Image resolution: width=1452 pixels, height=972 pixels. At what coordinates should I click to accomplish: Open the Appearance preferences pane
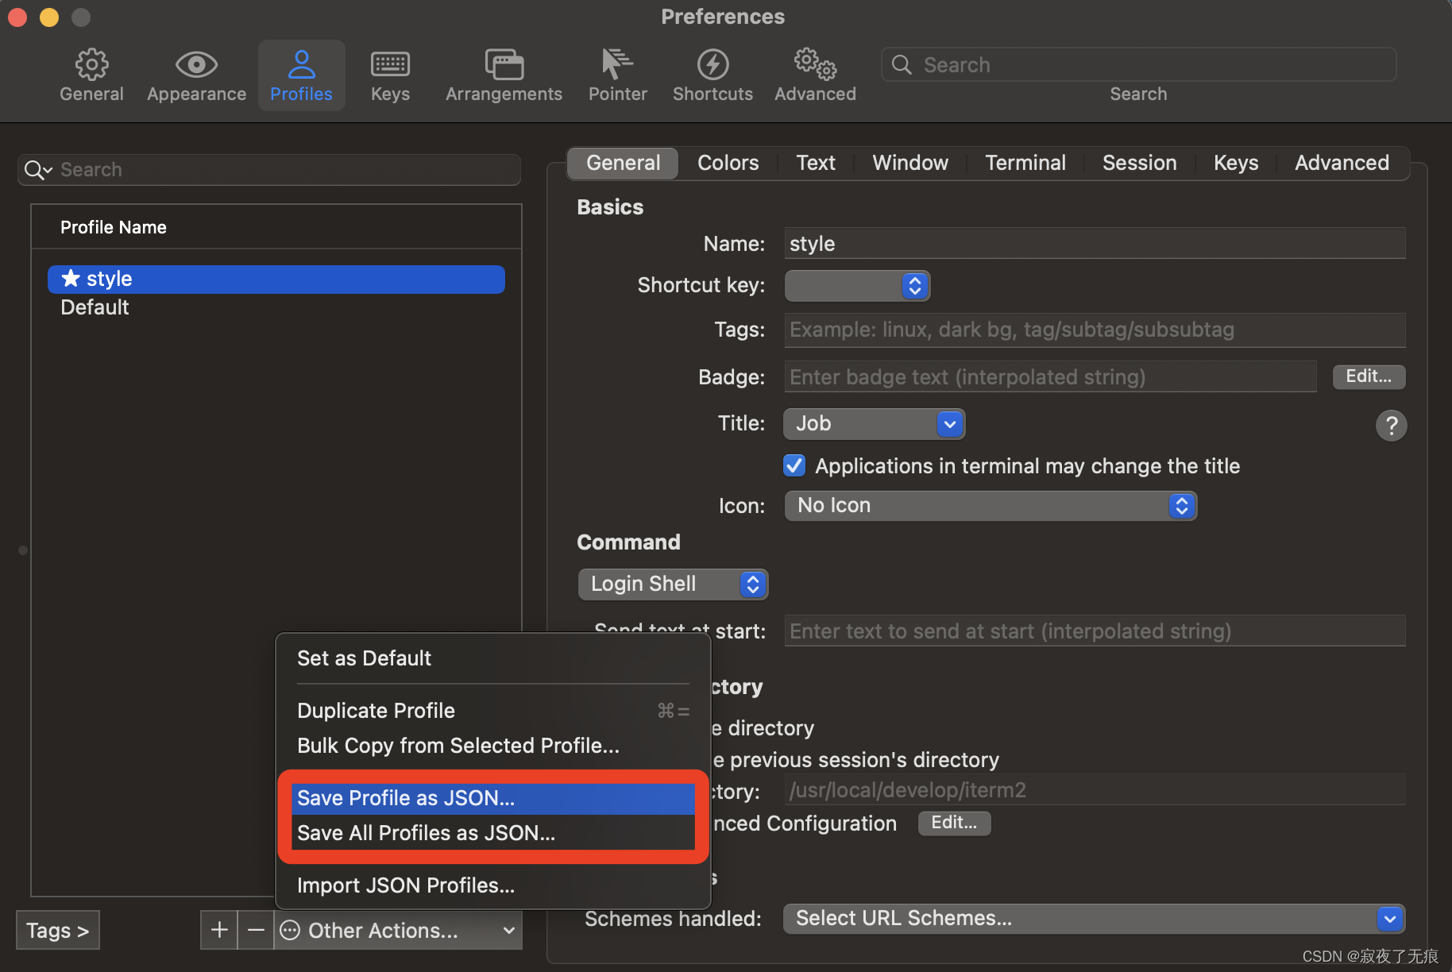point(195,75)
